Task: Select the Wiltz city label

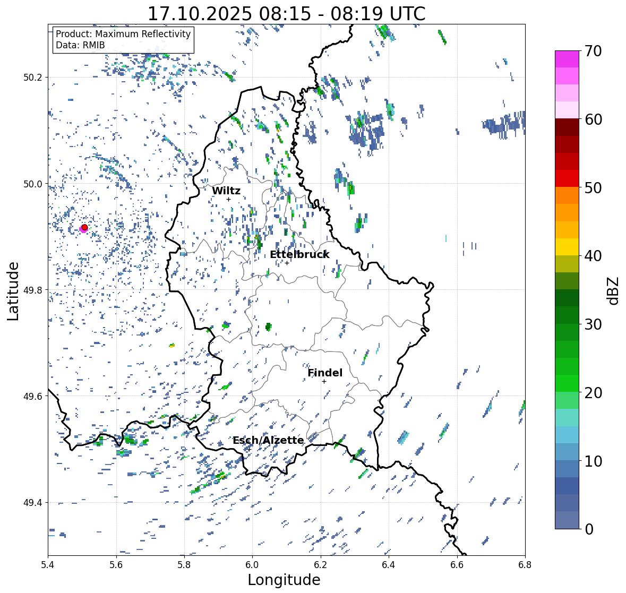Action: (226, 191)
